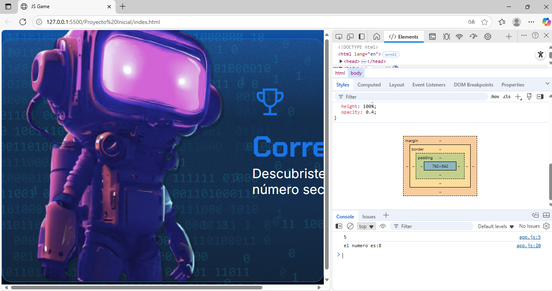The width and height of the screenshot is (552, 291).
Task: Open the Memory chip panel
Action: (488, 37)
